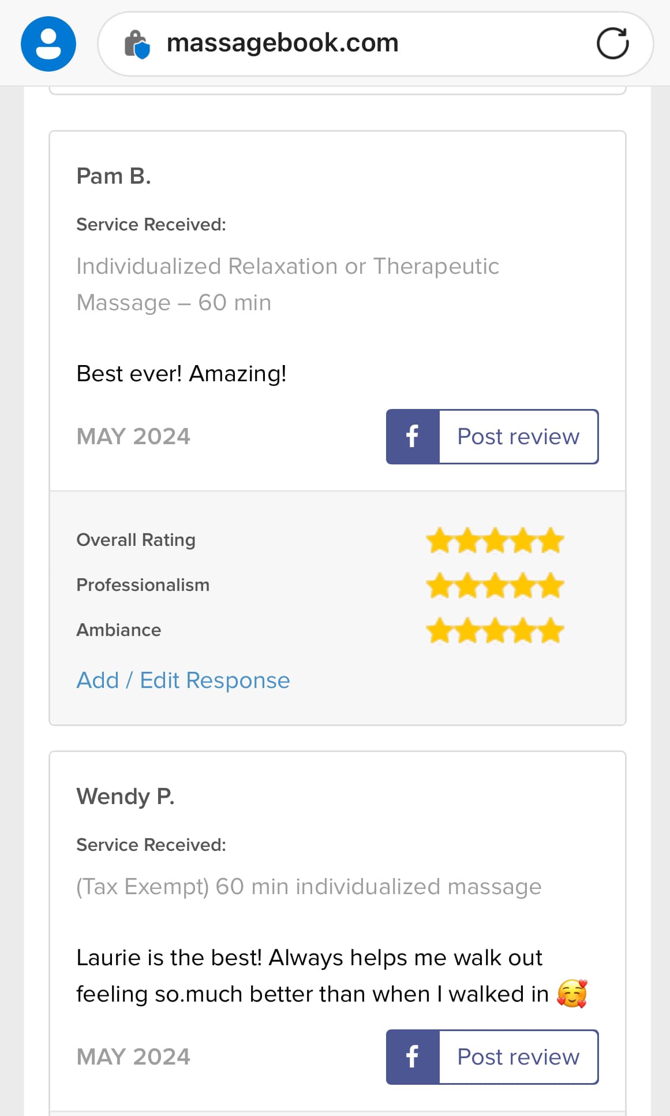Focus the massagebook.com address bar
The width and height of the screenshot is (670, 1116).
375,44
